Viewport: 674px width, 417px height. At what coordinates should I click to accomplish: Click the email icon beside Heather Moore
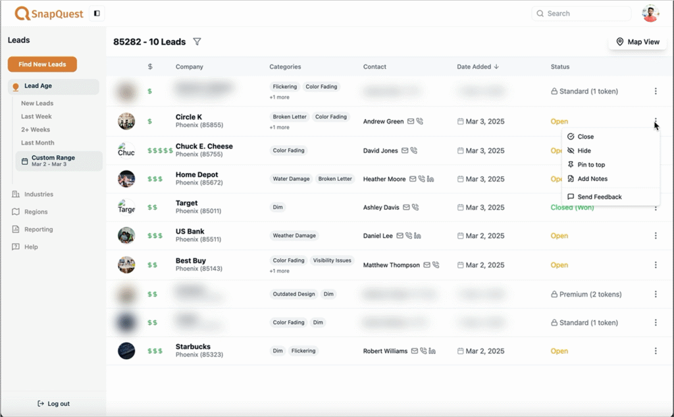pos(413,179)
